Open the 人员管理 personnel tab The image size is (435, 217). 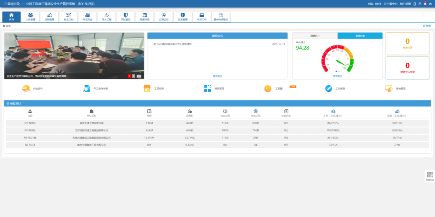pos(31,17)
